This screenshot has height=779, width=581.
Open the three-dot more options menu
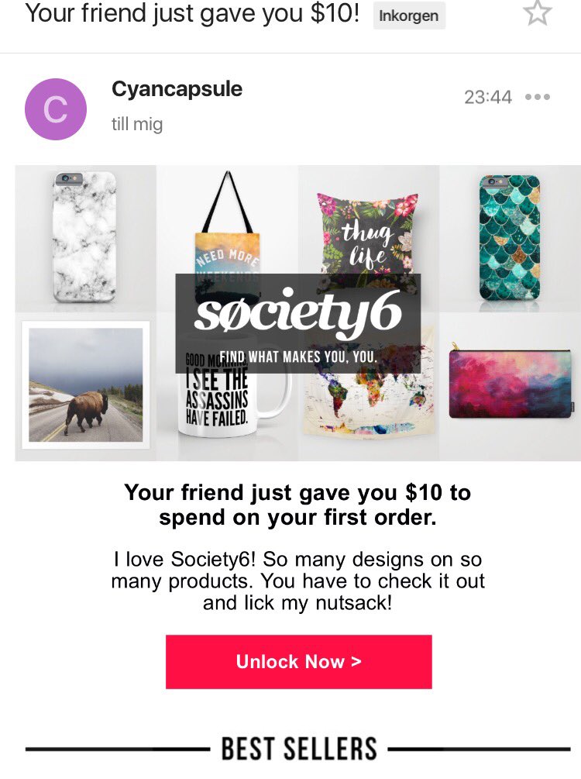(x=537, y=97)
